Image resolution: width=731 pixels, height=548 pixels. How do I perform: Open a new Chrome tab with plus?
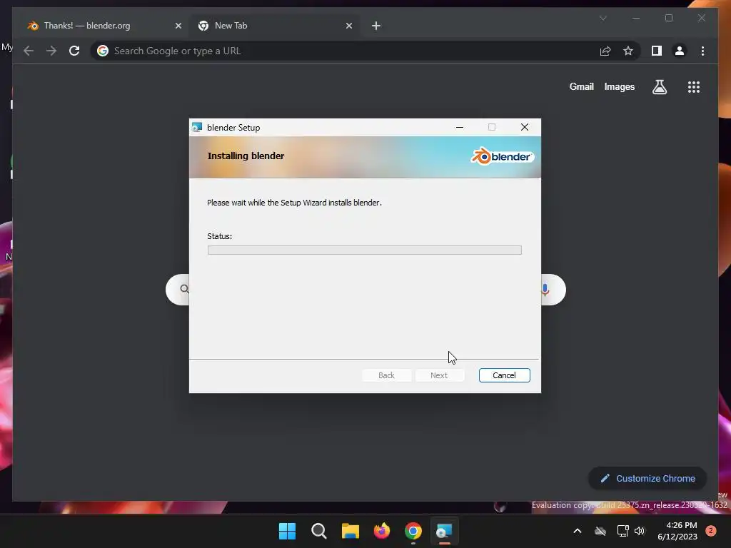pos(376,26)
